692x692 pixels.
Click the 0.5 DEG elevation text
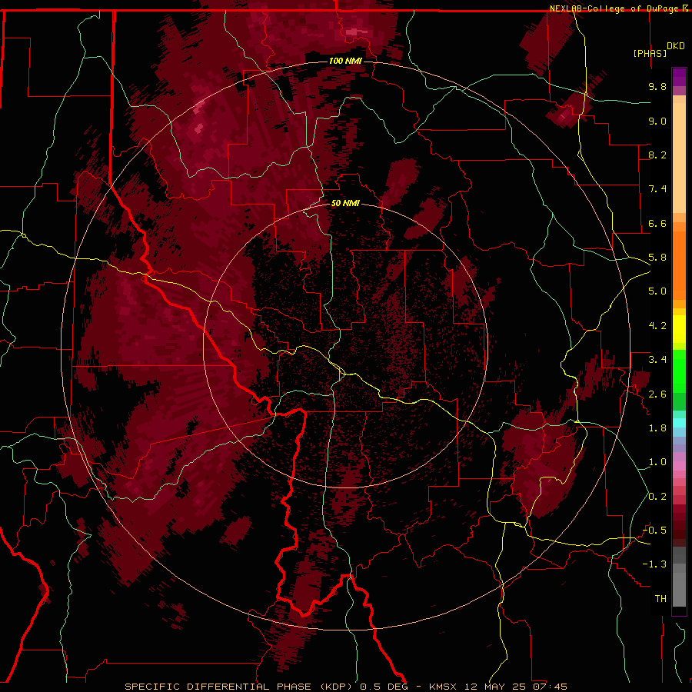385,687
